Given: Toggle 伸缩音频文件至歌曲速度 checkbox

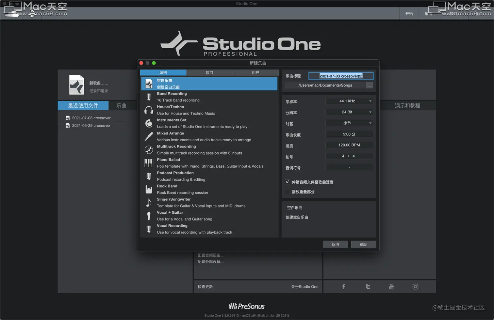Looking at the screenshot, I should [x=288, y=182].
